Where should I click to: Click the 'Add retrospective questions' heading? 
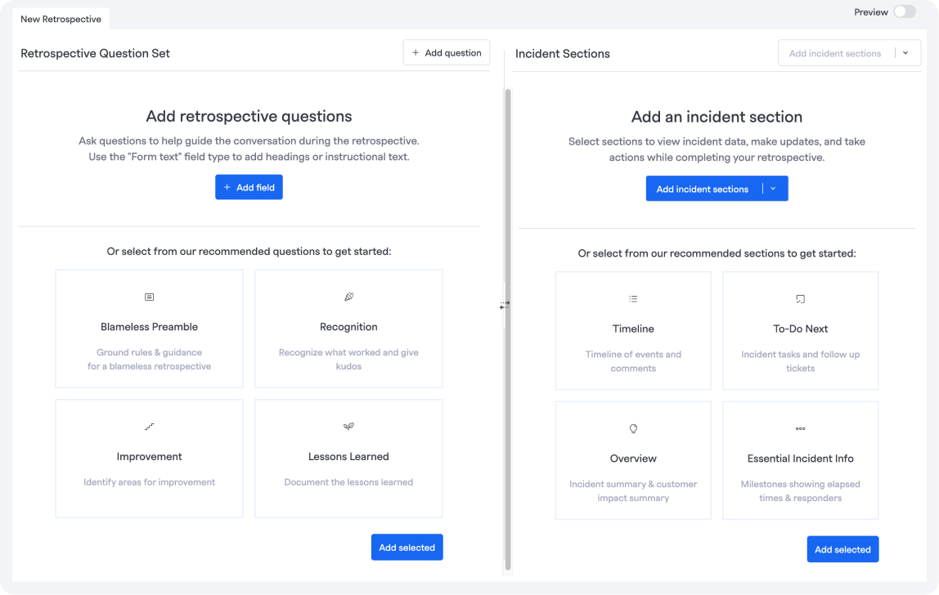(x=249, y=116)
